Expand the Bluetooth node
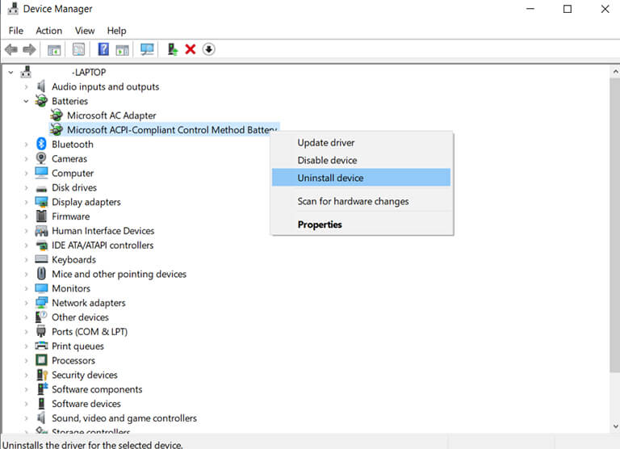This screenshot has width=620, height=449. coord(26,145)
